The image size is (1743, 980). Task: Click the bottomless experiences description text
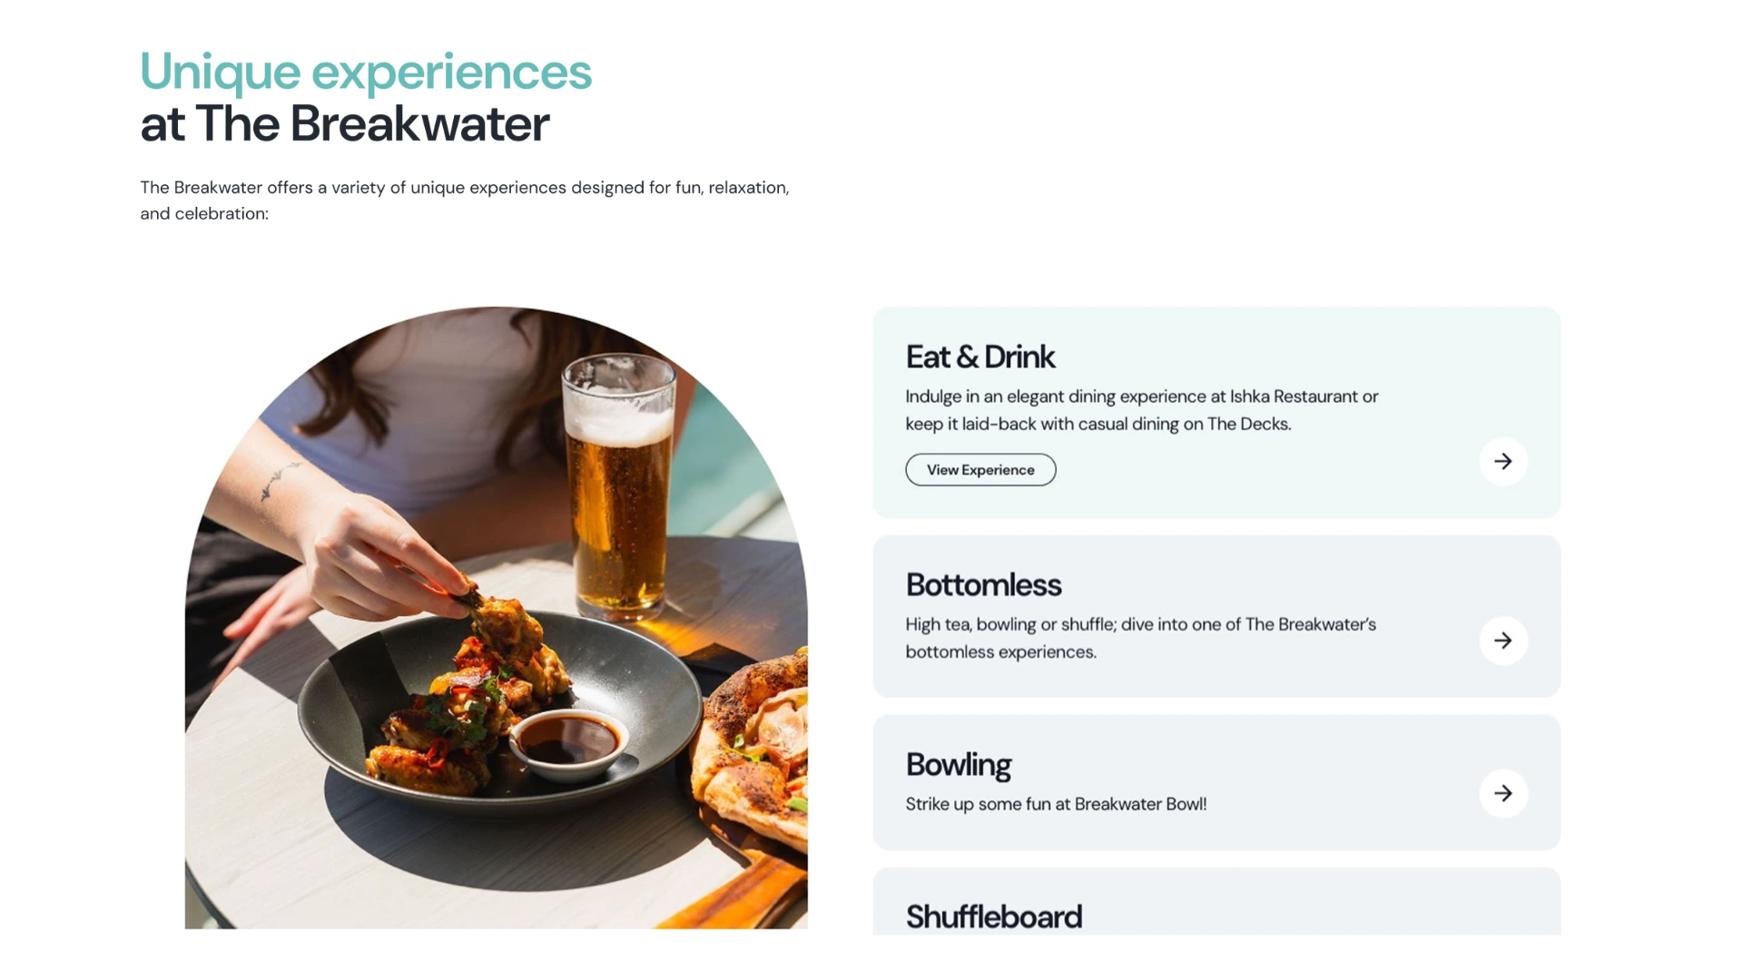(x=1140, y=638)
